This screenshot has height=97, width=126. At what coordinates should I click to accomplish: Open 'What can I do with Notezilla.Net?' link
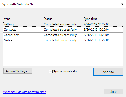tap(25, 92)
